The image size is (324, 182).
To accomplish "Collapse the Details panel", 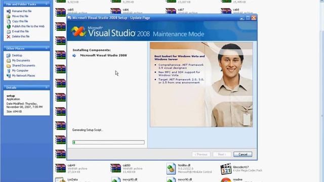I will [47, 87].
